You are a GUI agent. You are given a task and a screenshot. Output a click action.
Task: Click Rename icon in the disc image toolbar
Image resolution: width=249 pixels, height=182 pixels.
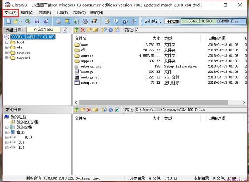click(95, 30)
